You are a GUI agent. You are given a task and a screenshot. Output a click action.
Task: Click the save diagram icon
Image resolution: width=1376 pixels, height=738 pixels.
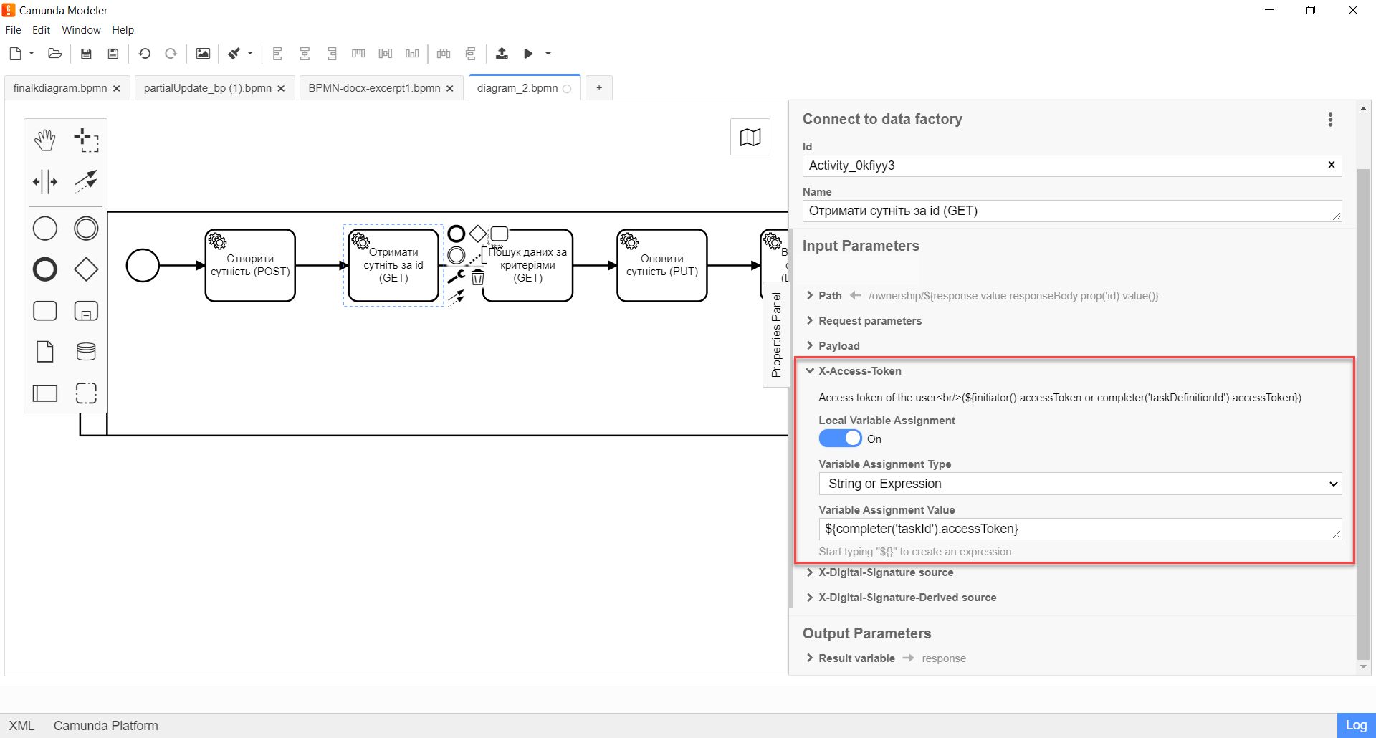pos(86,54)
